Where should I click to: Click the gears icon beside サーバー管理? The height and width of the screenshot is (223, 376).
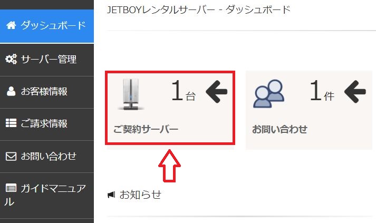11,59
